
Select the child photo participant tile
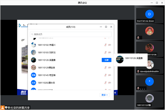click(150, 32)
